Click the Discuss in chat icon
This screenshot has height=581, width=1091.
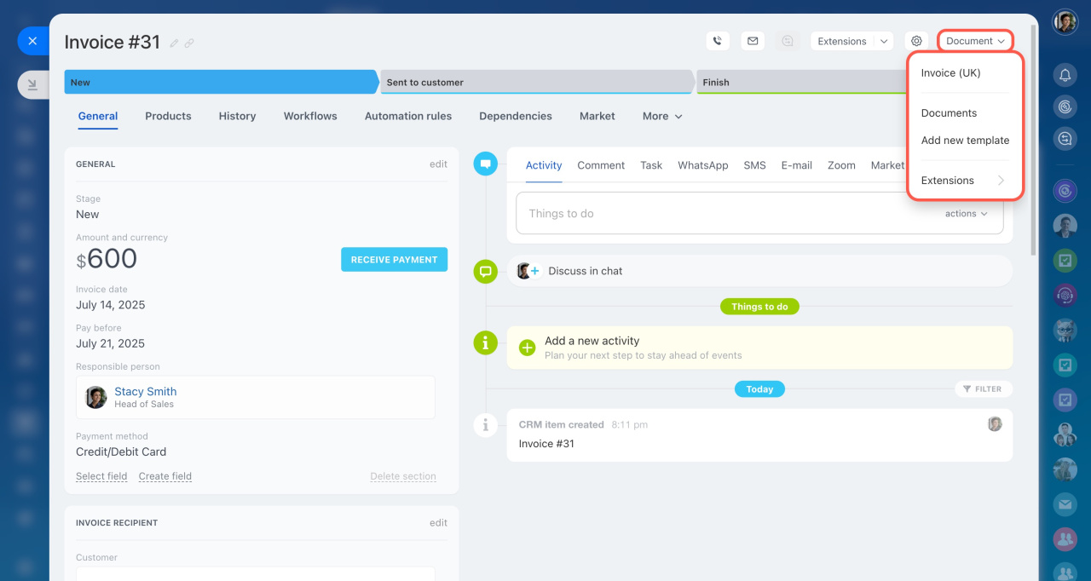(485, 272)
